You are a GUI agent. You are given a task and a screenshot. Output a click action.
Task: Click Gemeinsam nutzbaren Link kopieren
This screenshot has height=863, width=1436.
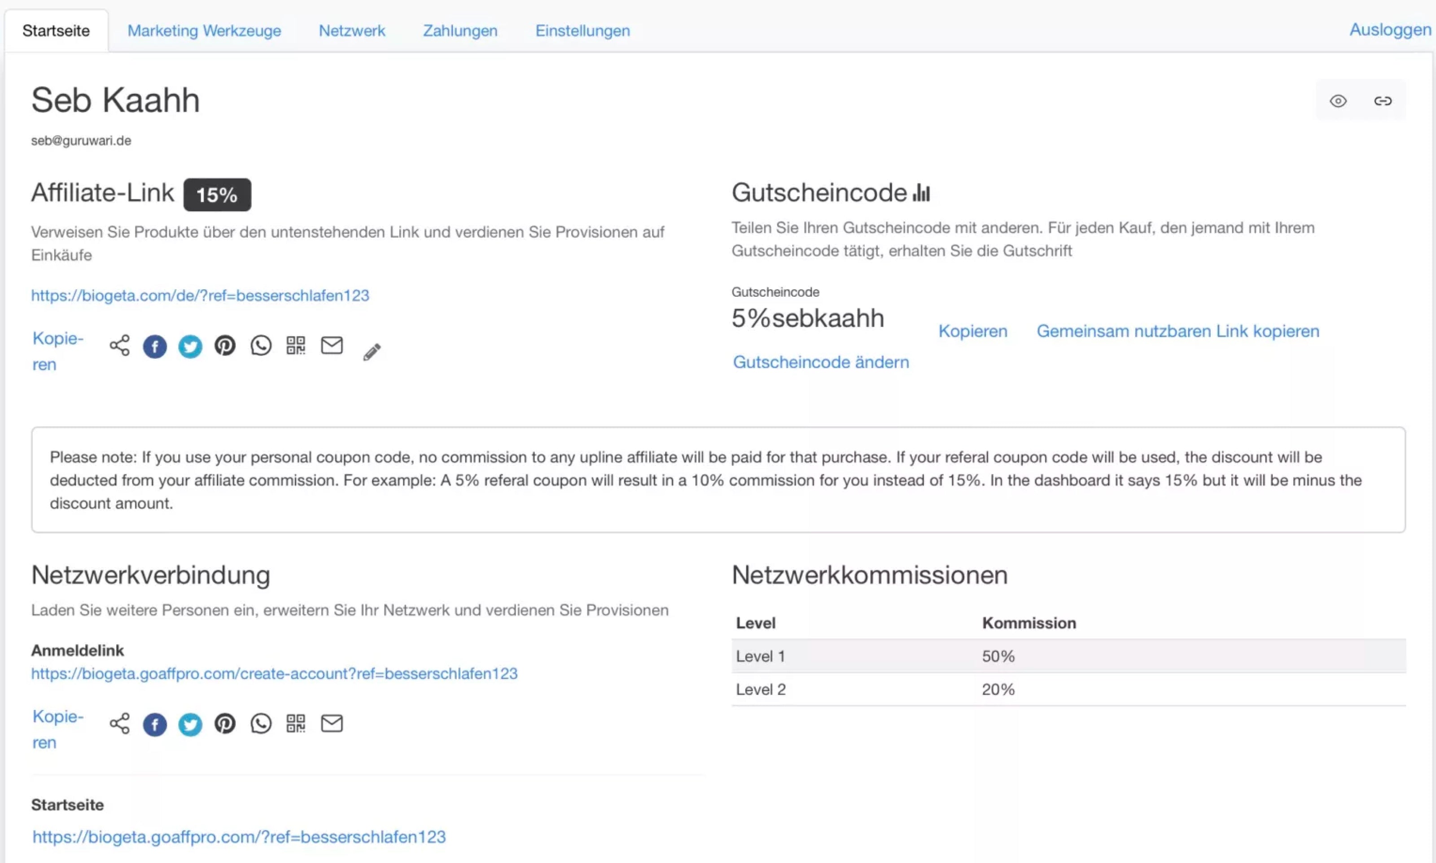(1178, 331)
